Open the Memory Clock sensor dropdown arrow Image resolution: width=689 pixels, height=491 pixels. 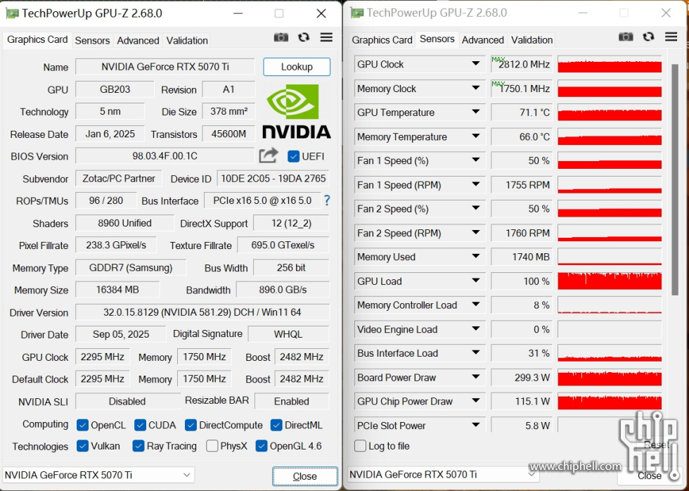[x=475, y=88]
